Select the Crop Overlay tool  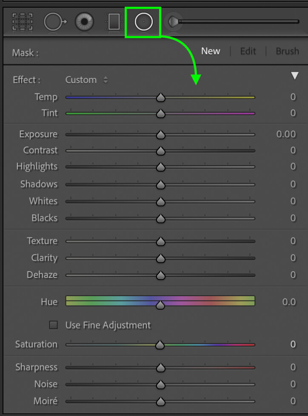pos(23,22)
